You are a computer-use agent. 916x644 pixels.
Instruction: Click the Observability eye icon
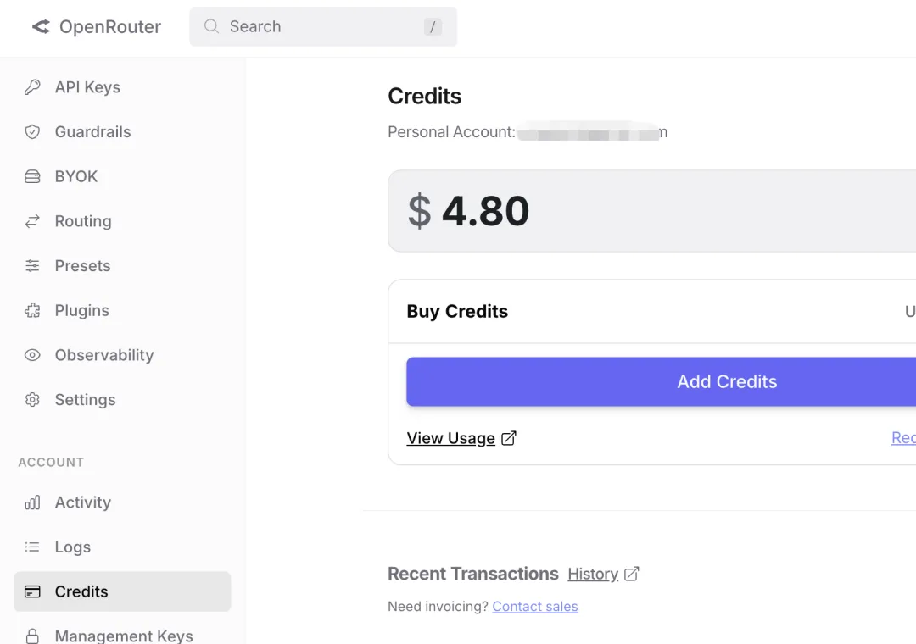(32, 355)
